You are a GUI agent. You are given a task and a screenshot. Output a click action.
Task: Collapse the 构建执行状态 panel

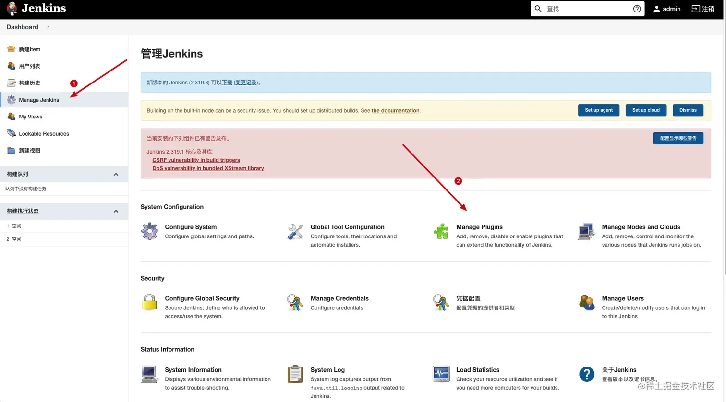(x=116, y=211)
